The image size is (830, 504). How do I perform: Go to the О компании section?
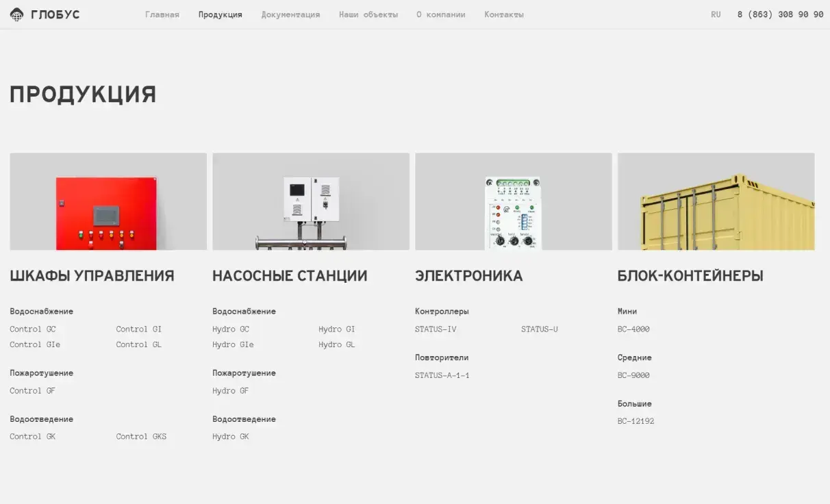point(440,14)
